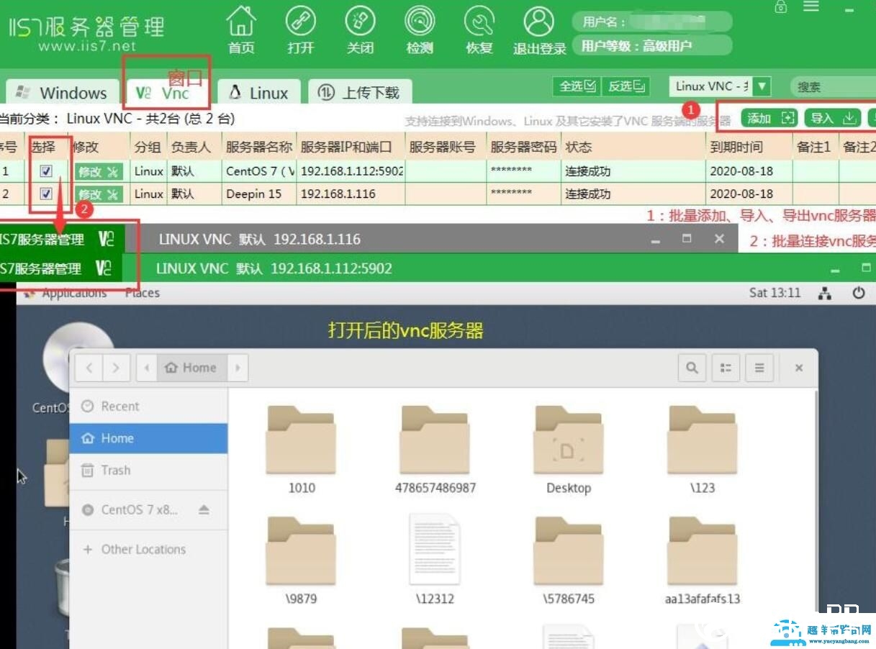Select the 478657486987 folder
The image size is (876, 649).
click(x=435, y=450)
